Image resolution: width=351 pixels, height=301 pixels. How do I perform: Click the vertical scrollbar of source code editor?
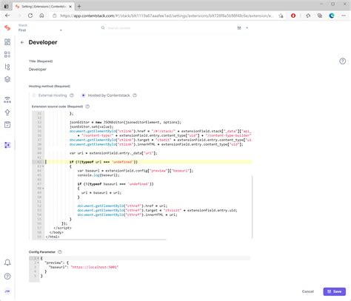(253, 206)
